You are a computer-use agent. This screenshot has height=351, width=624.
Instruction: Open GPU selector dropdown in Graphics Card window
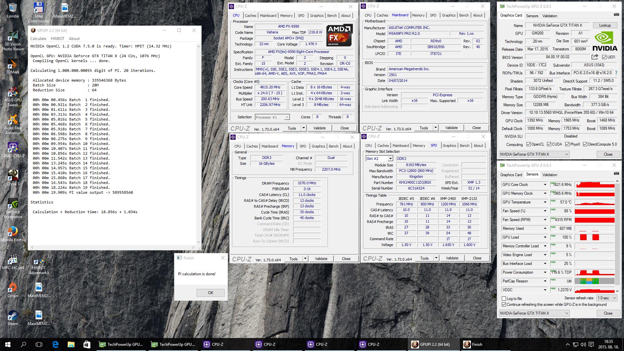pos(534,154)
